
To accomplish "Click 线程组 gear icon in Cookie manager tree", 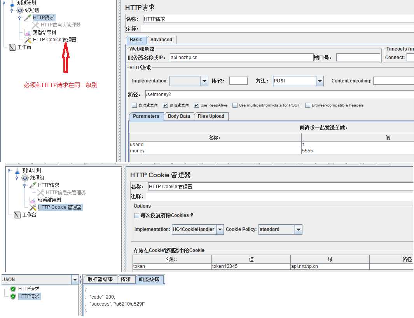I will click(25, 178).
